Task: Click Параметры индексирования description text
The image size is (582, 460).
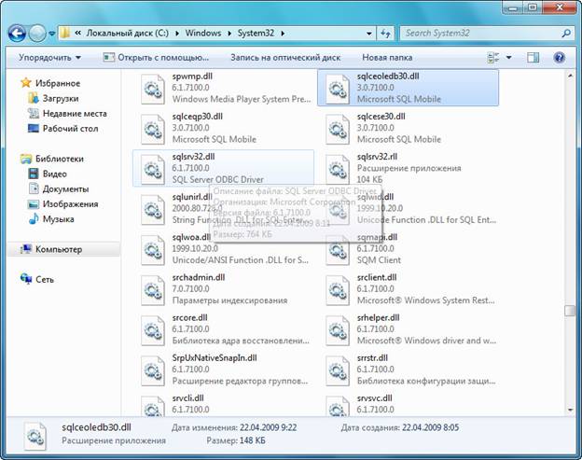Action: 229,300
